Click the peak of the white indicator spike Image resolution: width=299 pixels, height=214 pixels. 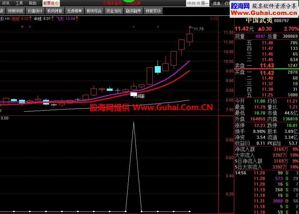(134, 122)
